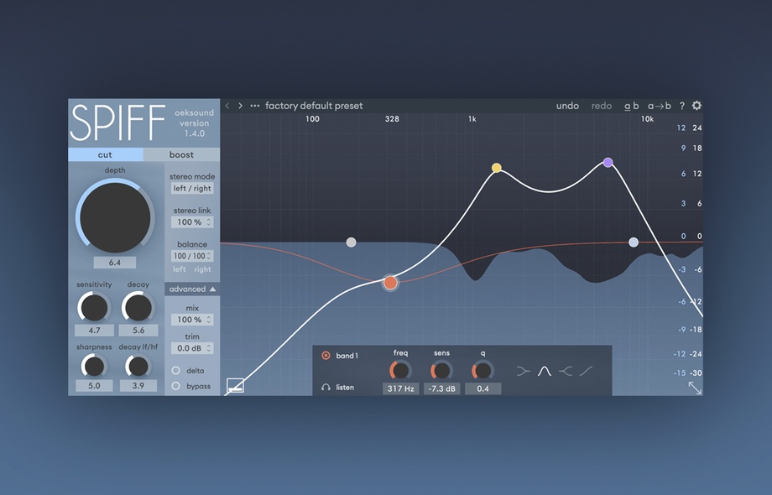772x495 pixels.
Task: Toggle the band 1 enable button
Action: pos(326,355)
